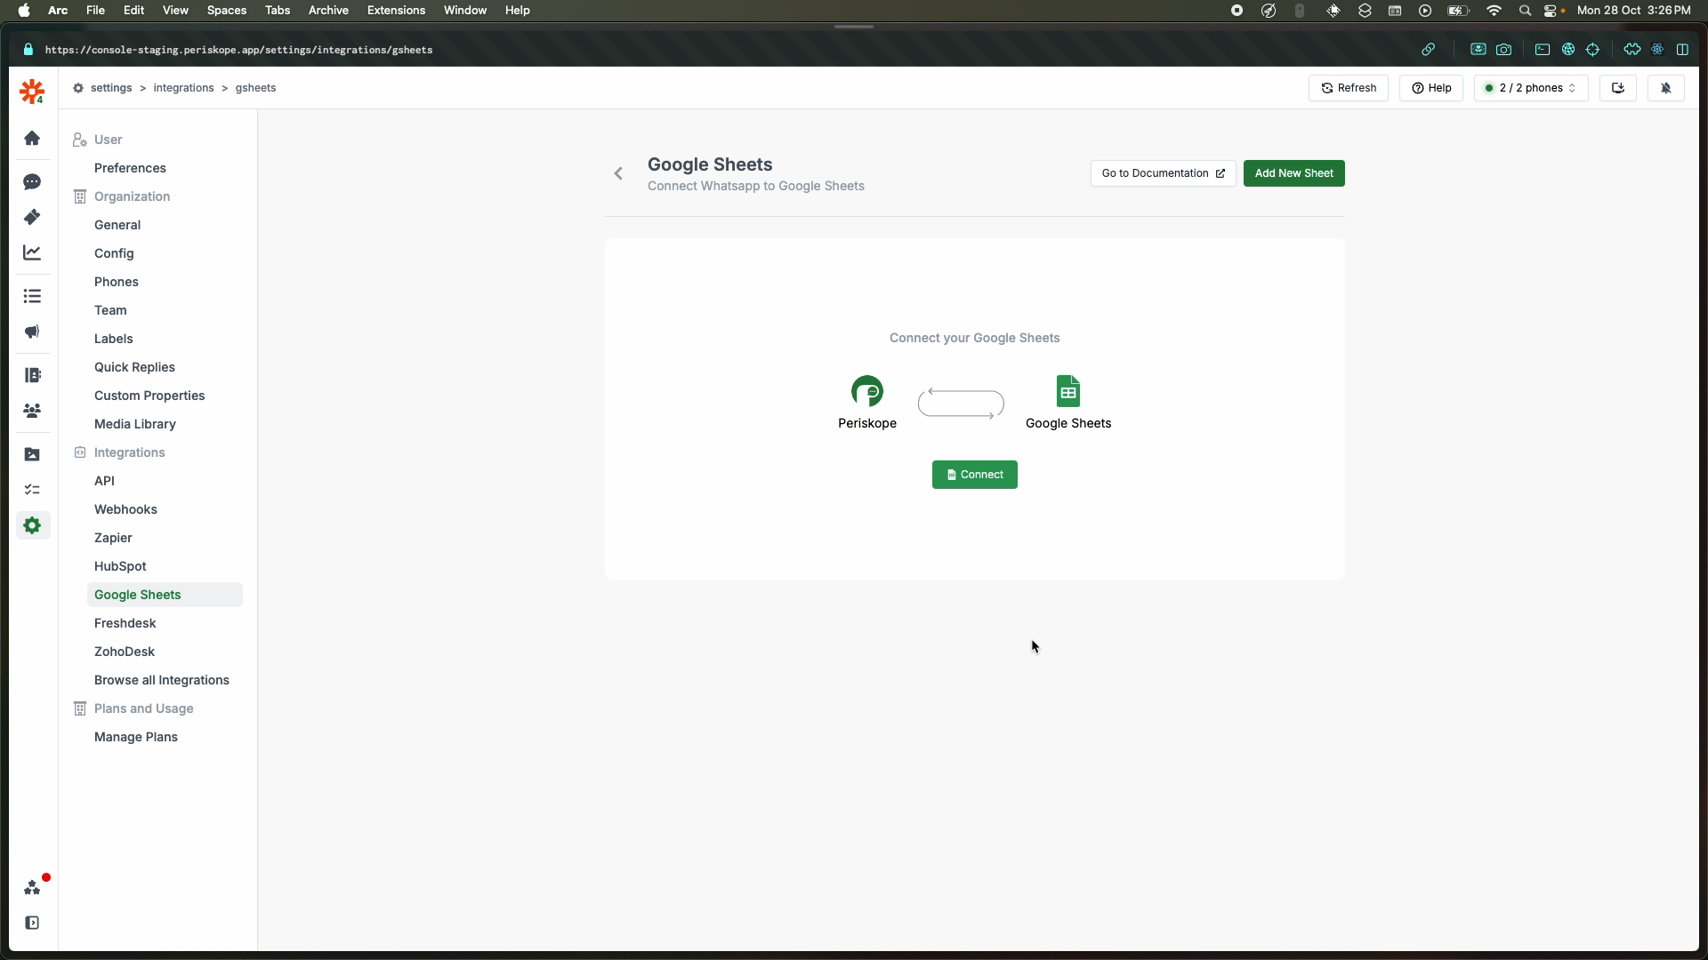Click the link icon in Arc address bar
The image size is (1708, 960).
pyautogui.click(x=1428, y=50)
